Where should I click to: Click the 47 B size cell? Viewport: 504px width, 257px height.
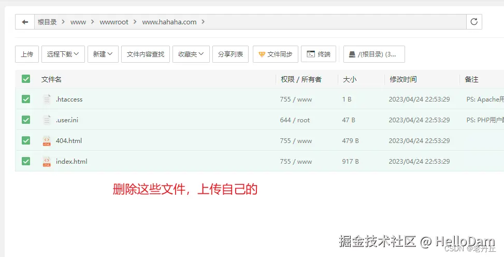pyautogui.click(x=349, y=120)
